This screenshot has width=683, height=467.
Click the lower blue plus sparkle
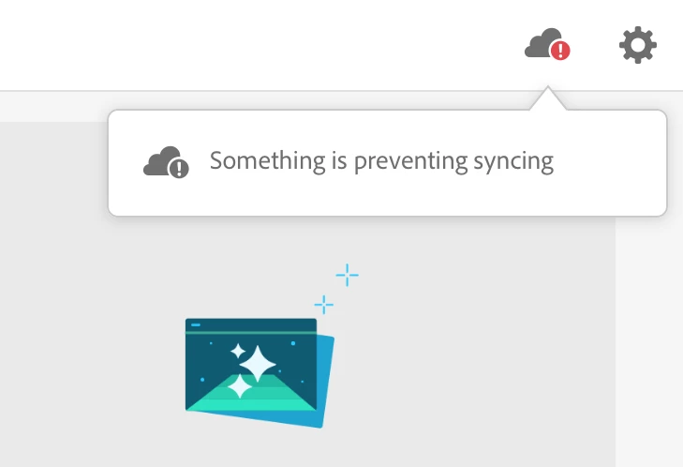tap(323, 305)
